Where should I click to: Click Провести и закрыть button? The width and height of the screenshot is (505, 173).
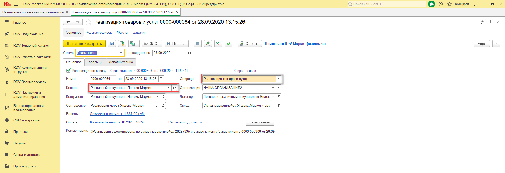pos(84,44)
